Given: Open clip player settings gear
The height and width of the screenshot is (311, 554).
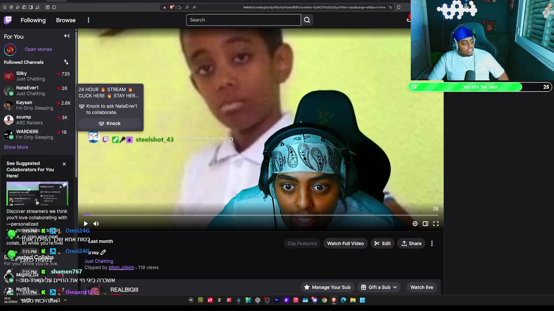Looking at the screenshot, I should tap(415, 224).
